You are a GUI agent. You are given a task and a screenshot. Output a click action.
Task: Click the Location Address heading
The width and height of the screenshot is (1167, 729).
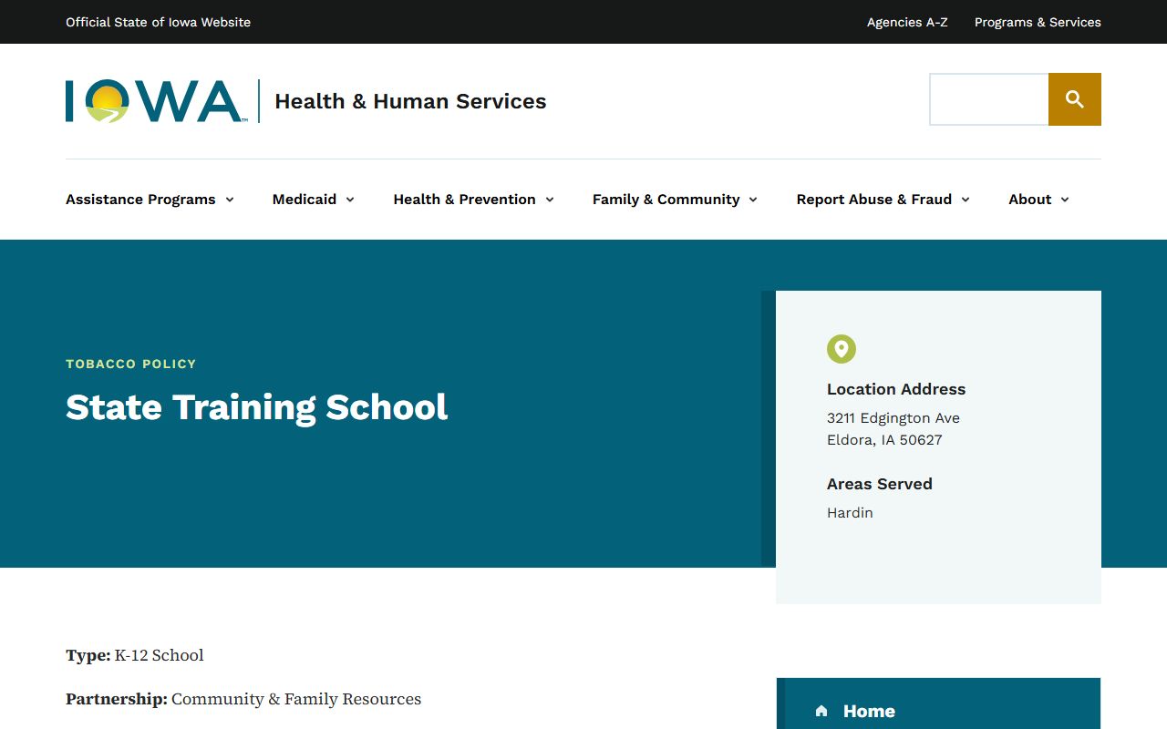pyautogui.click(x=896, y=389)
